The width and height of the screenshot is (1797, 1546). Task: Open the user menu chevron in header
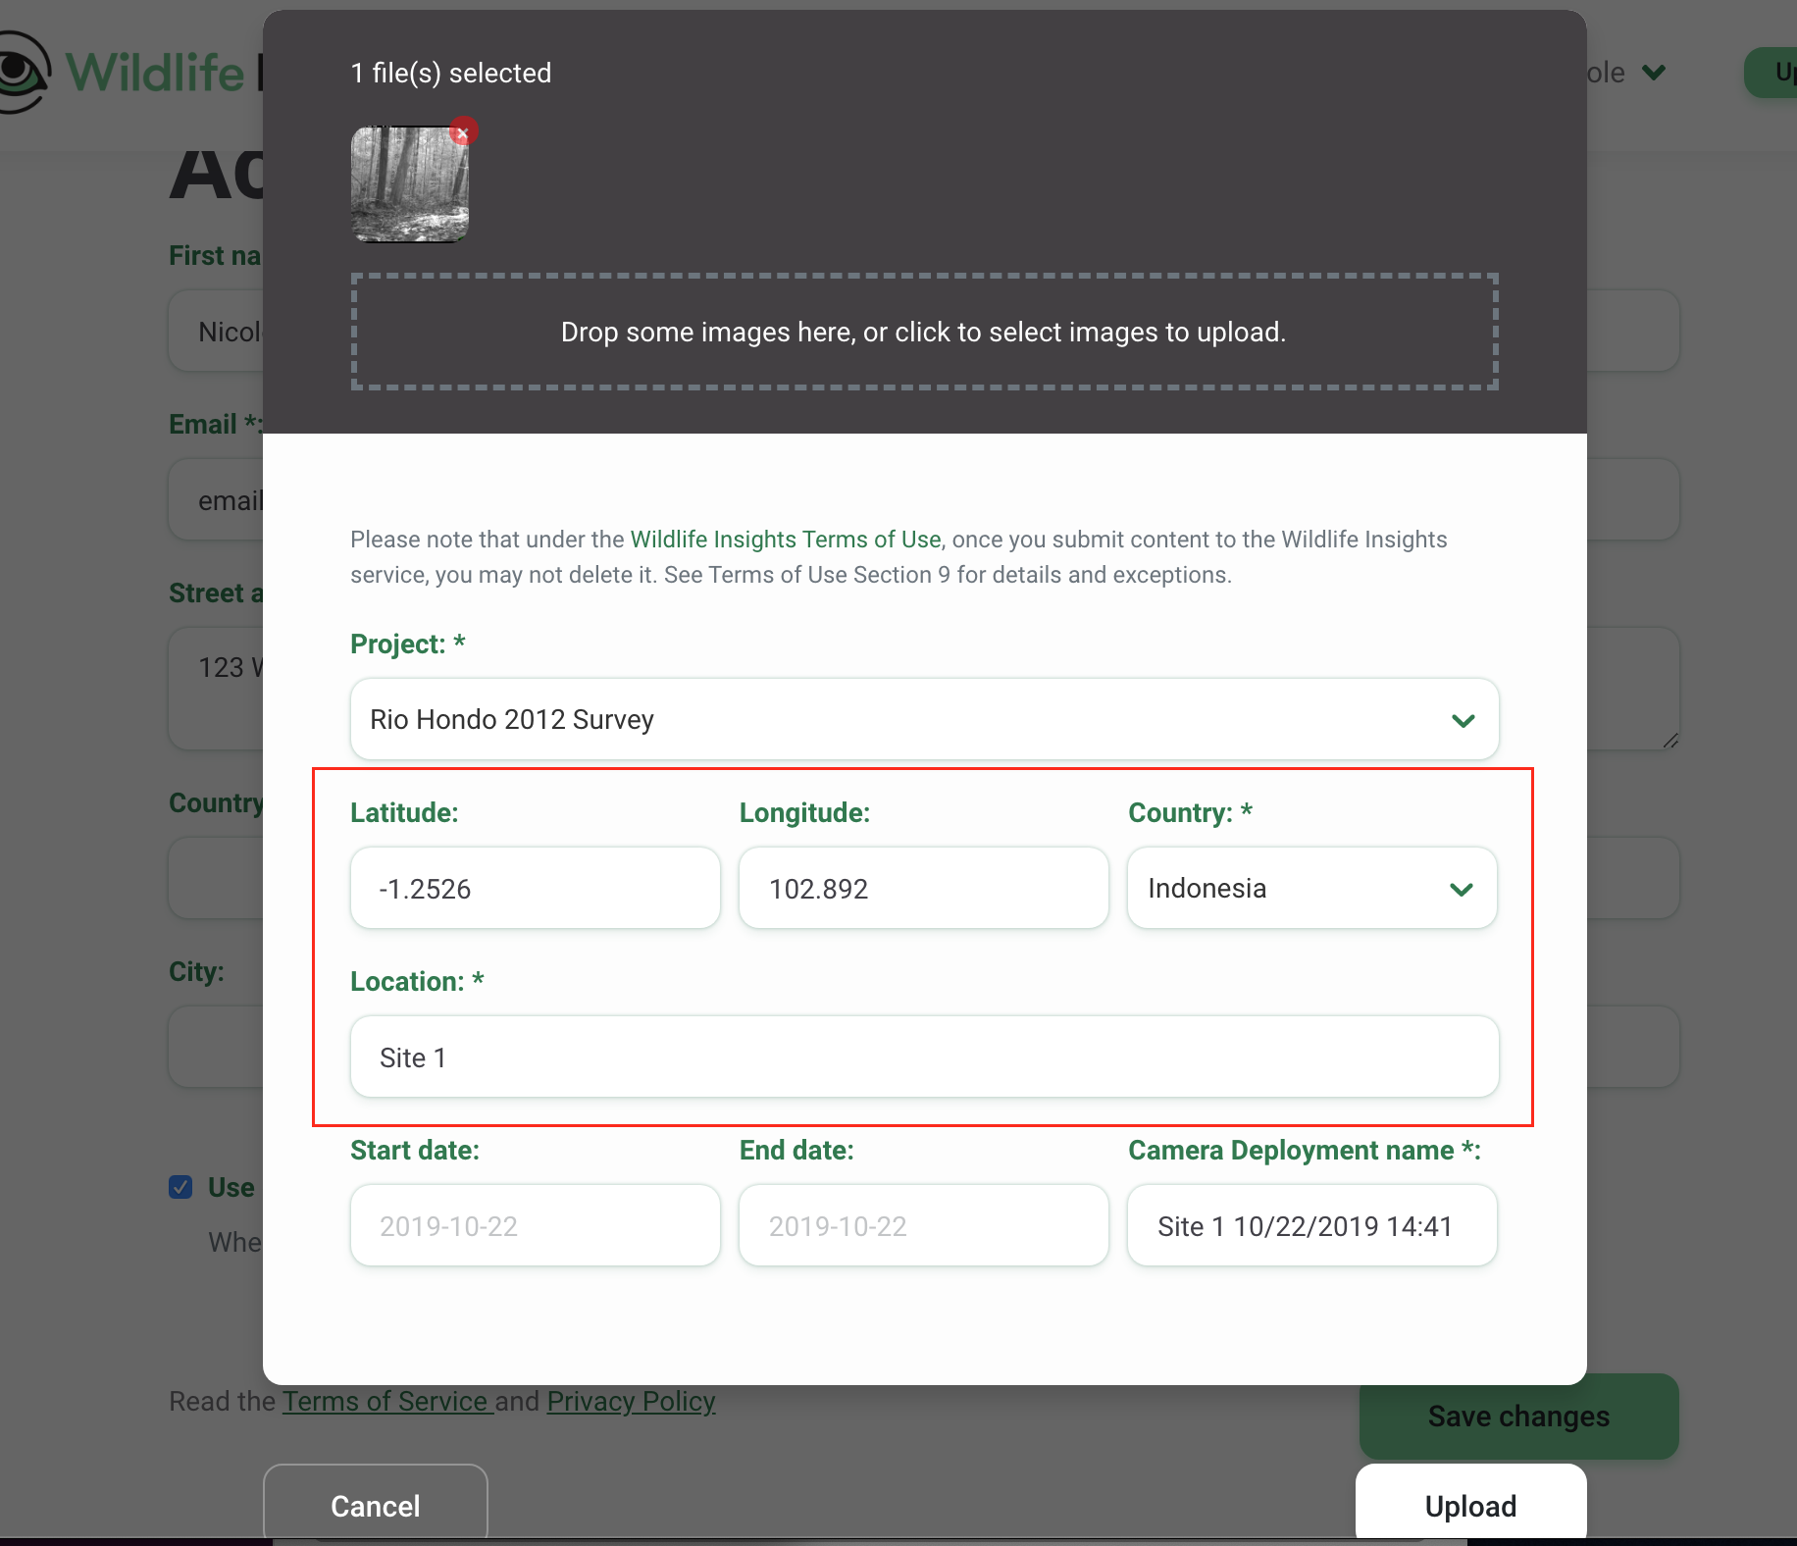1654,73
